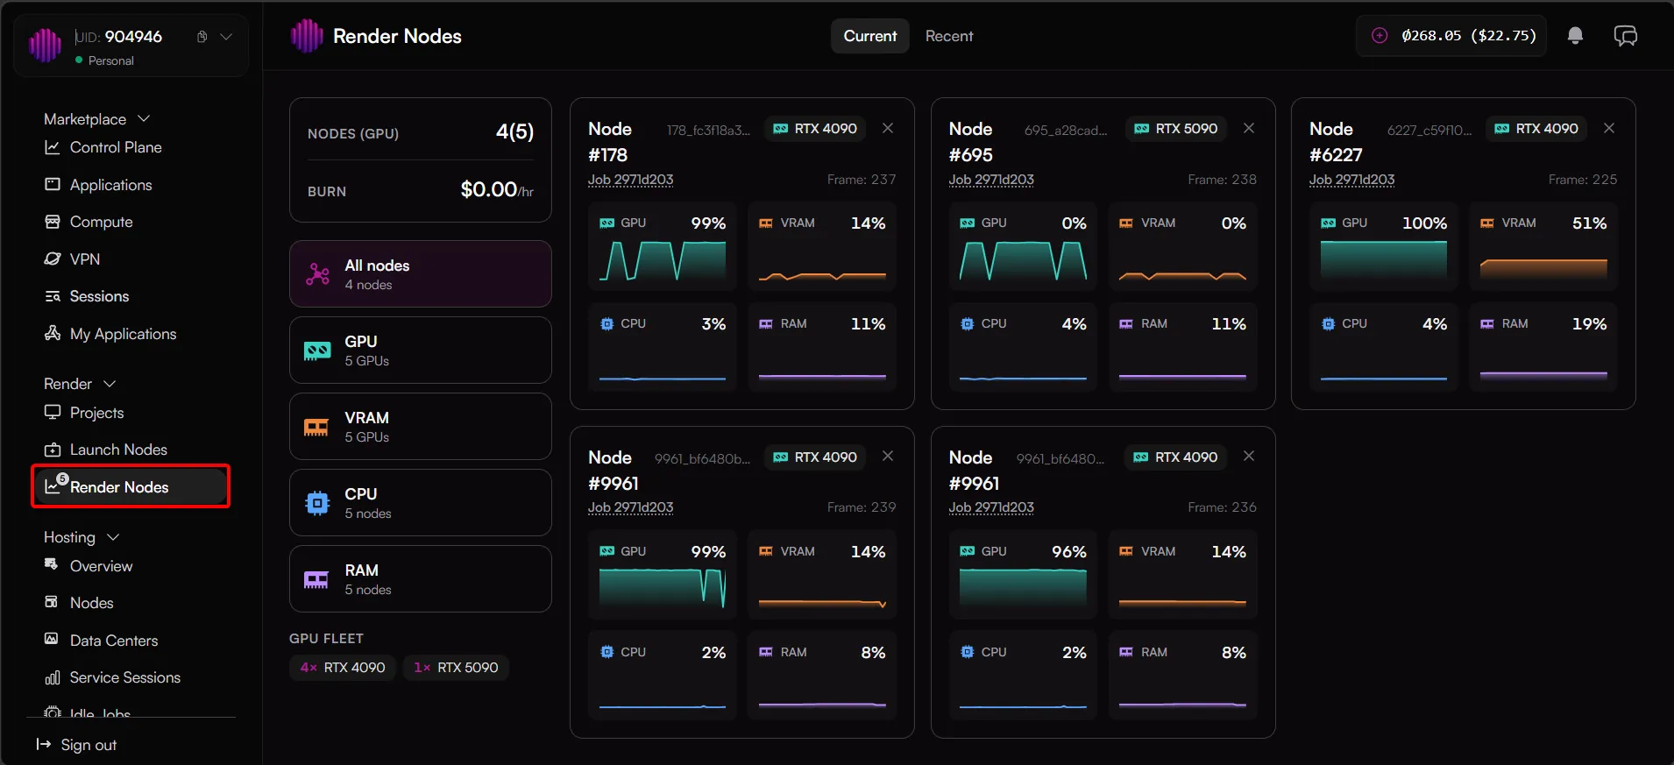Click Sign out

coord(76,745)
